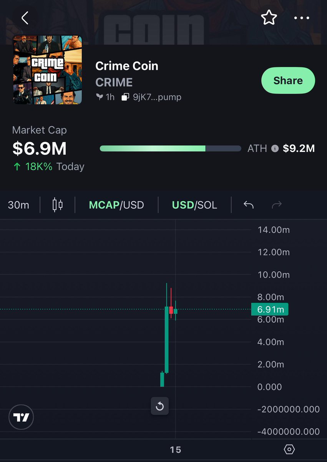The width and height of the screenshot is (327, 462).
Task: Tap the Market Cap heading
Action: (x=40, y=130)
